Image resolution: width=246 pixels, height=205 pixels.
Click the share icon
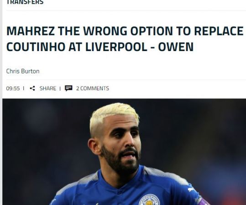click(32, 88)
